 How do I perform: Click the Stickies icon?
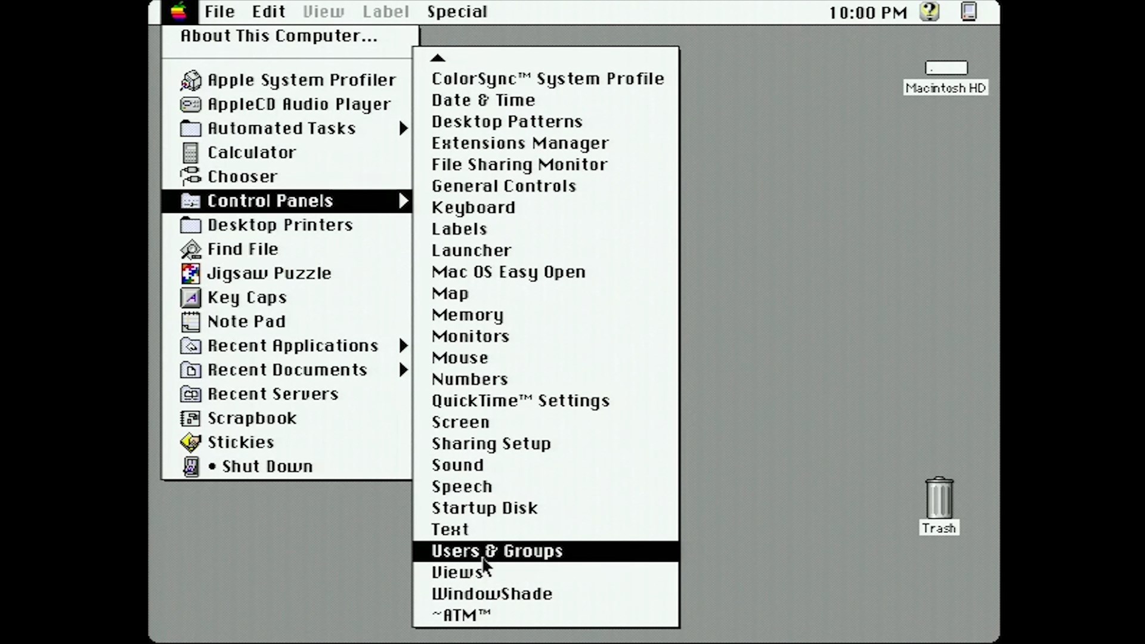click(x=190, y=441)
